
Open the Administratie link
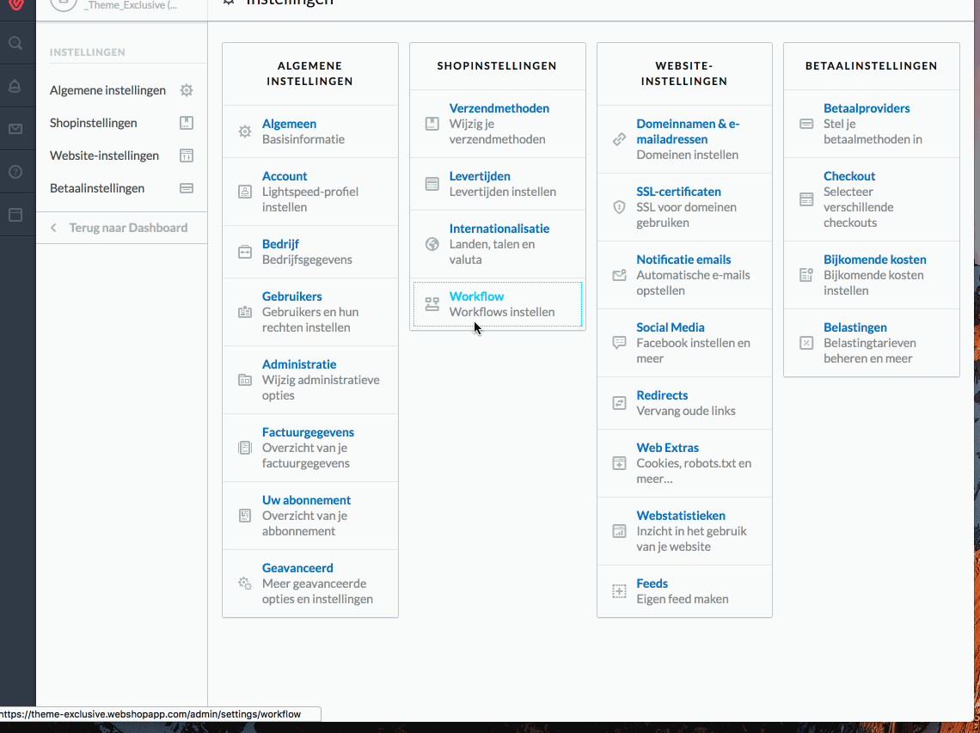[x=299, y=364]
